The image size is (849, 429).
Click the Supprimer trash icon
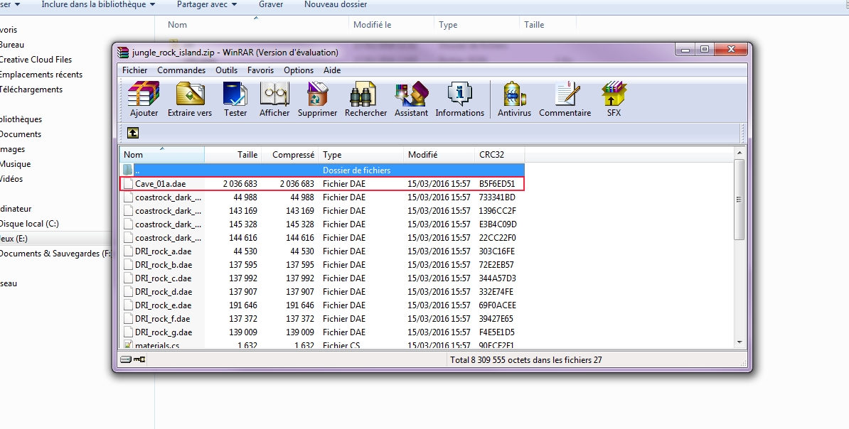click(x=317, y=94)
